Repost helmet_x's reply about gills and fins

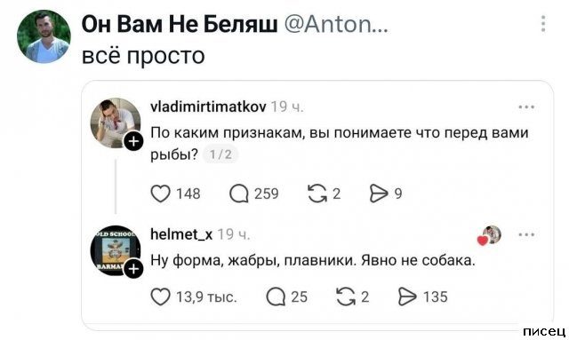click(x=346, y=297)
